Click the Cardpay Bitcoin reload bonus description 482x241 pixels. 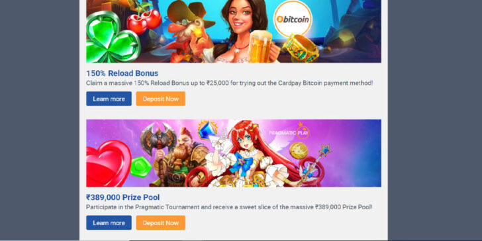[x=229, y=83]
